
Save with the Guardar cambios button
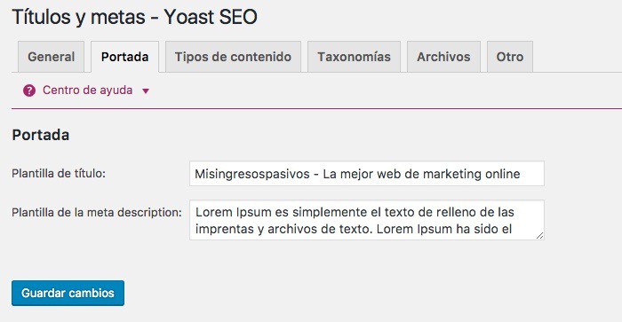click(x=68, y=293)
